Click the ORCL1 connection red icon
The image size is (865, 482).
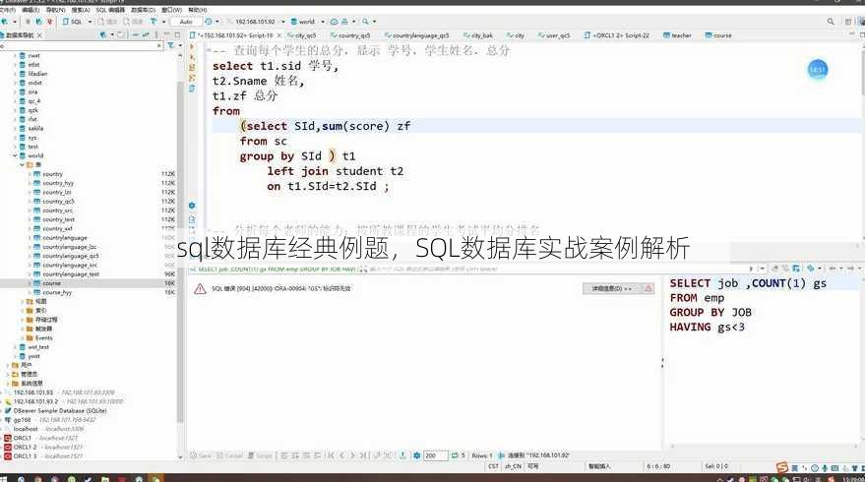[8, 438]
